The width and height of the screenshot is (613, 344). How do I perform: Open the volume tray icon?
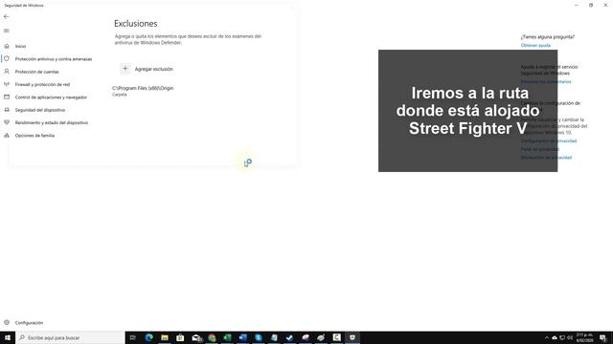click(x=570, y=337)
